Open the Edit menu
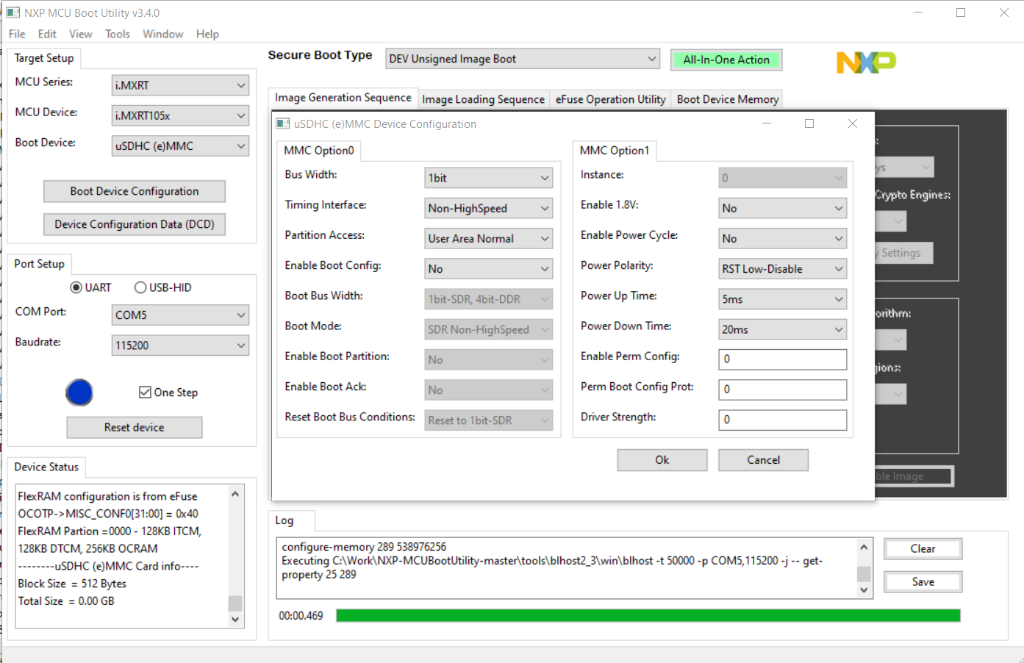1024x663 pixels. click(x=47, y=34)
